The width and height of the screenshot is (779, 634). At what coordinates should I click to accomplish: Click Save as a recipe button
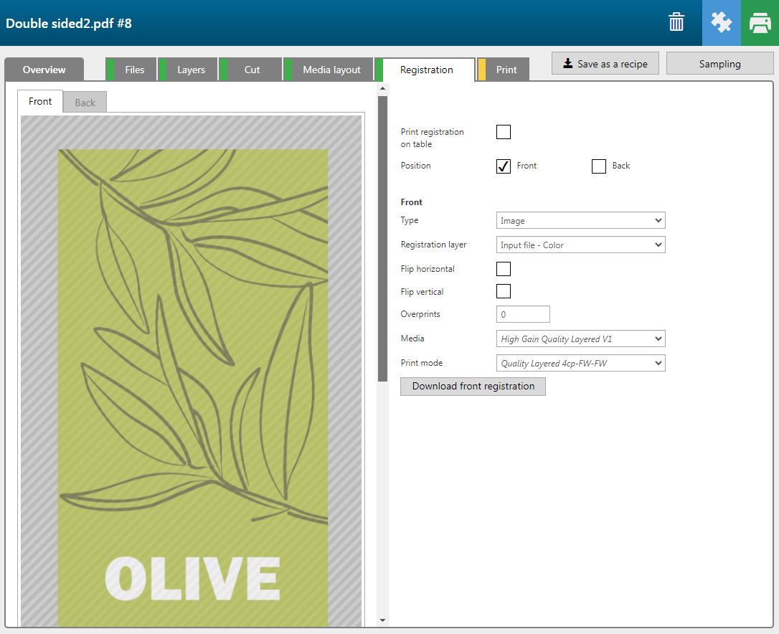(x=605, y=64)
